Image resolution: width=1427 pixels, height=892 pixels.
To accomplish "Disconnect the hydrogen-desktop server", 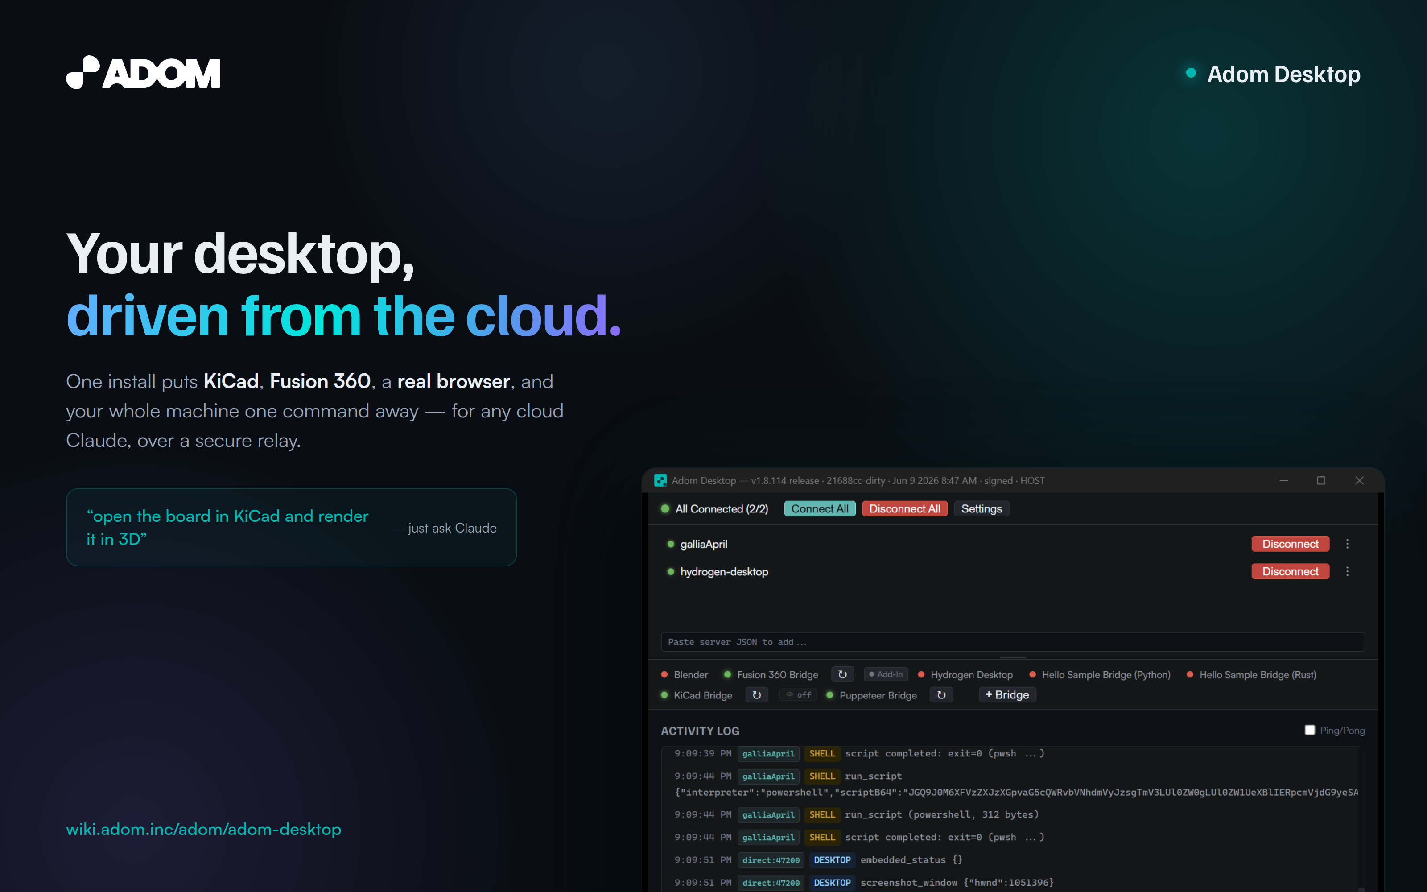I will coord(1290,572).
